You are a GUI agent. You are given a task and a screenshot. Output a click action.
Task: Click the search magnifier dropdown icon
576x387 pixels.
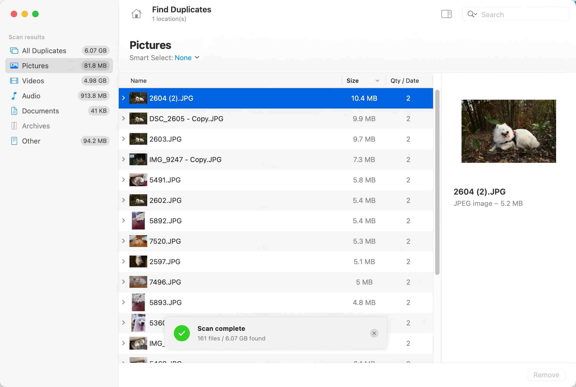[472, 14]
